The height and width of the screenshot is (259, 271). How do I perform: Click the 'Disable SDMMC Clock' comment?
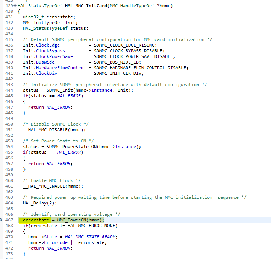pos(56,124)
